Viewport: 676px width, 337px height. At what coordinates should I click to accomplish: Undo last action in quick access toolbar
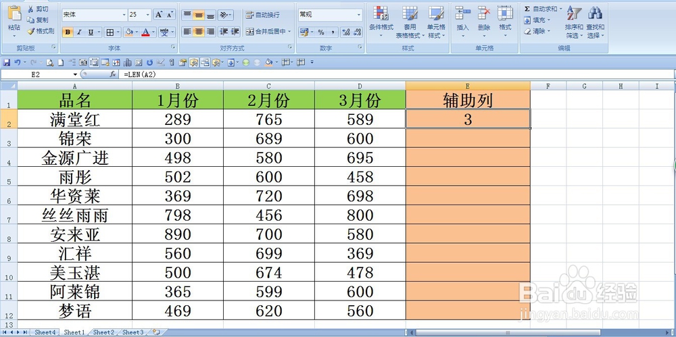coord(18,63)
